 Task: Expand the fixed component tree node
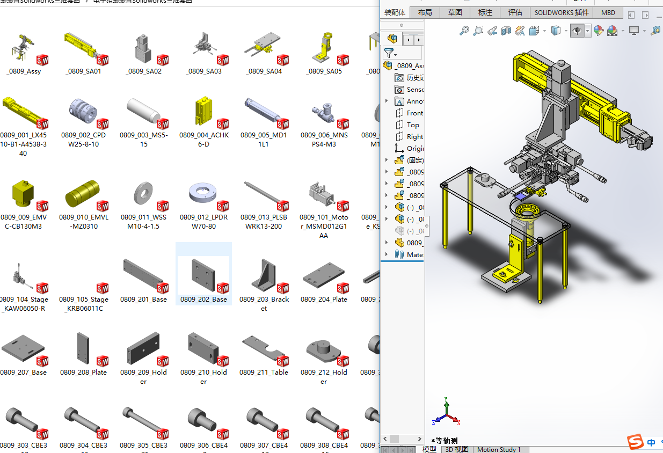coord(387,159)
